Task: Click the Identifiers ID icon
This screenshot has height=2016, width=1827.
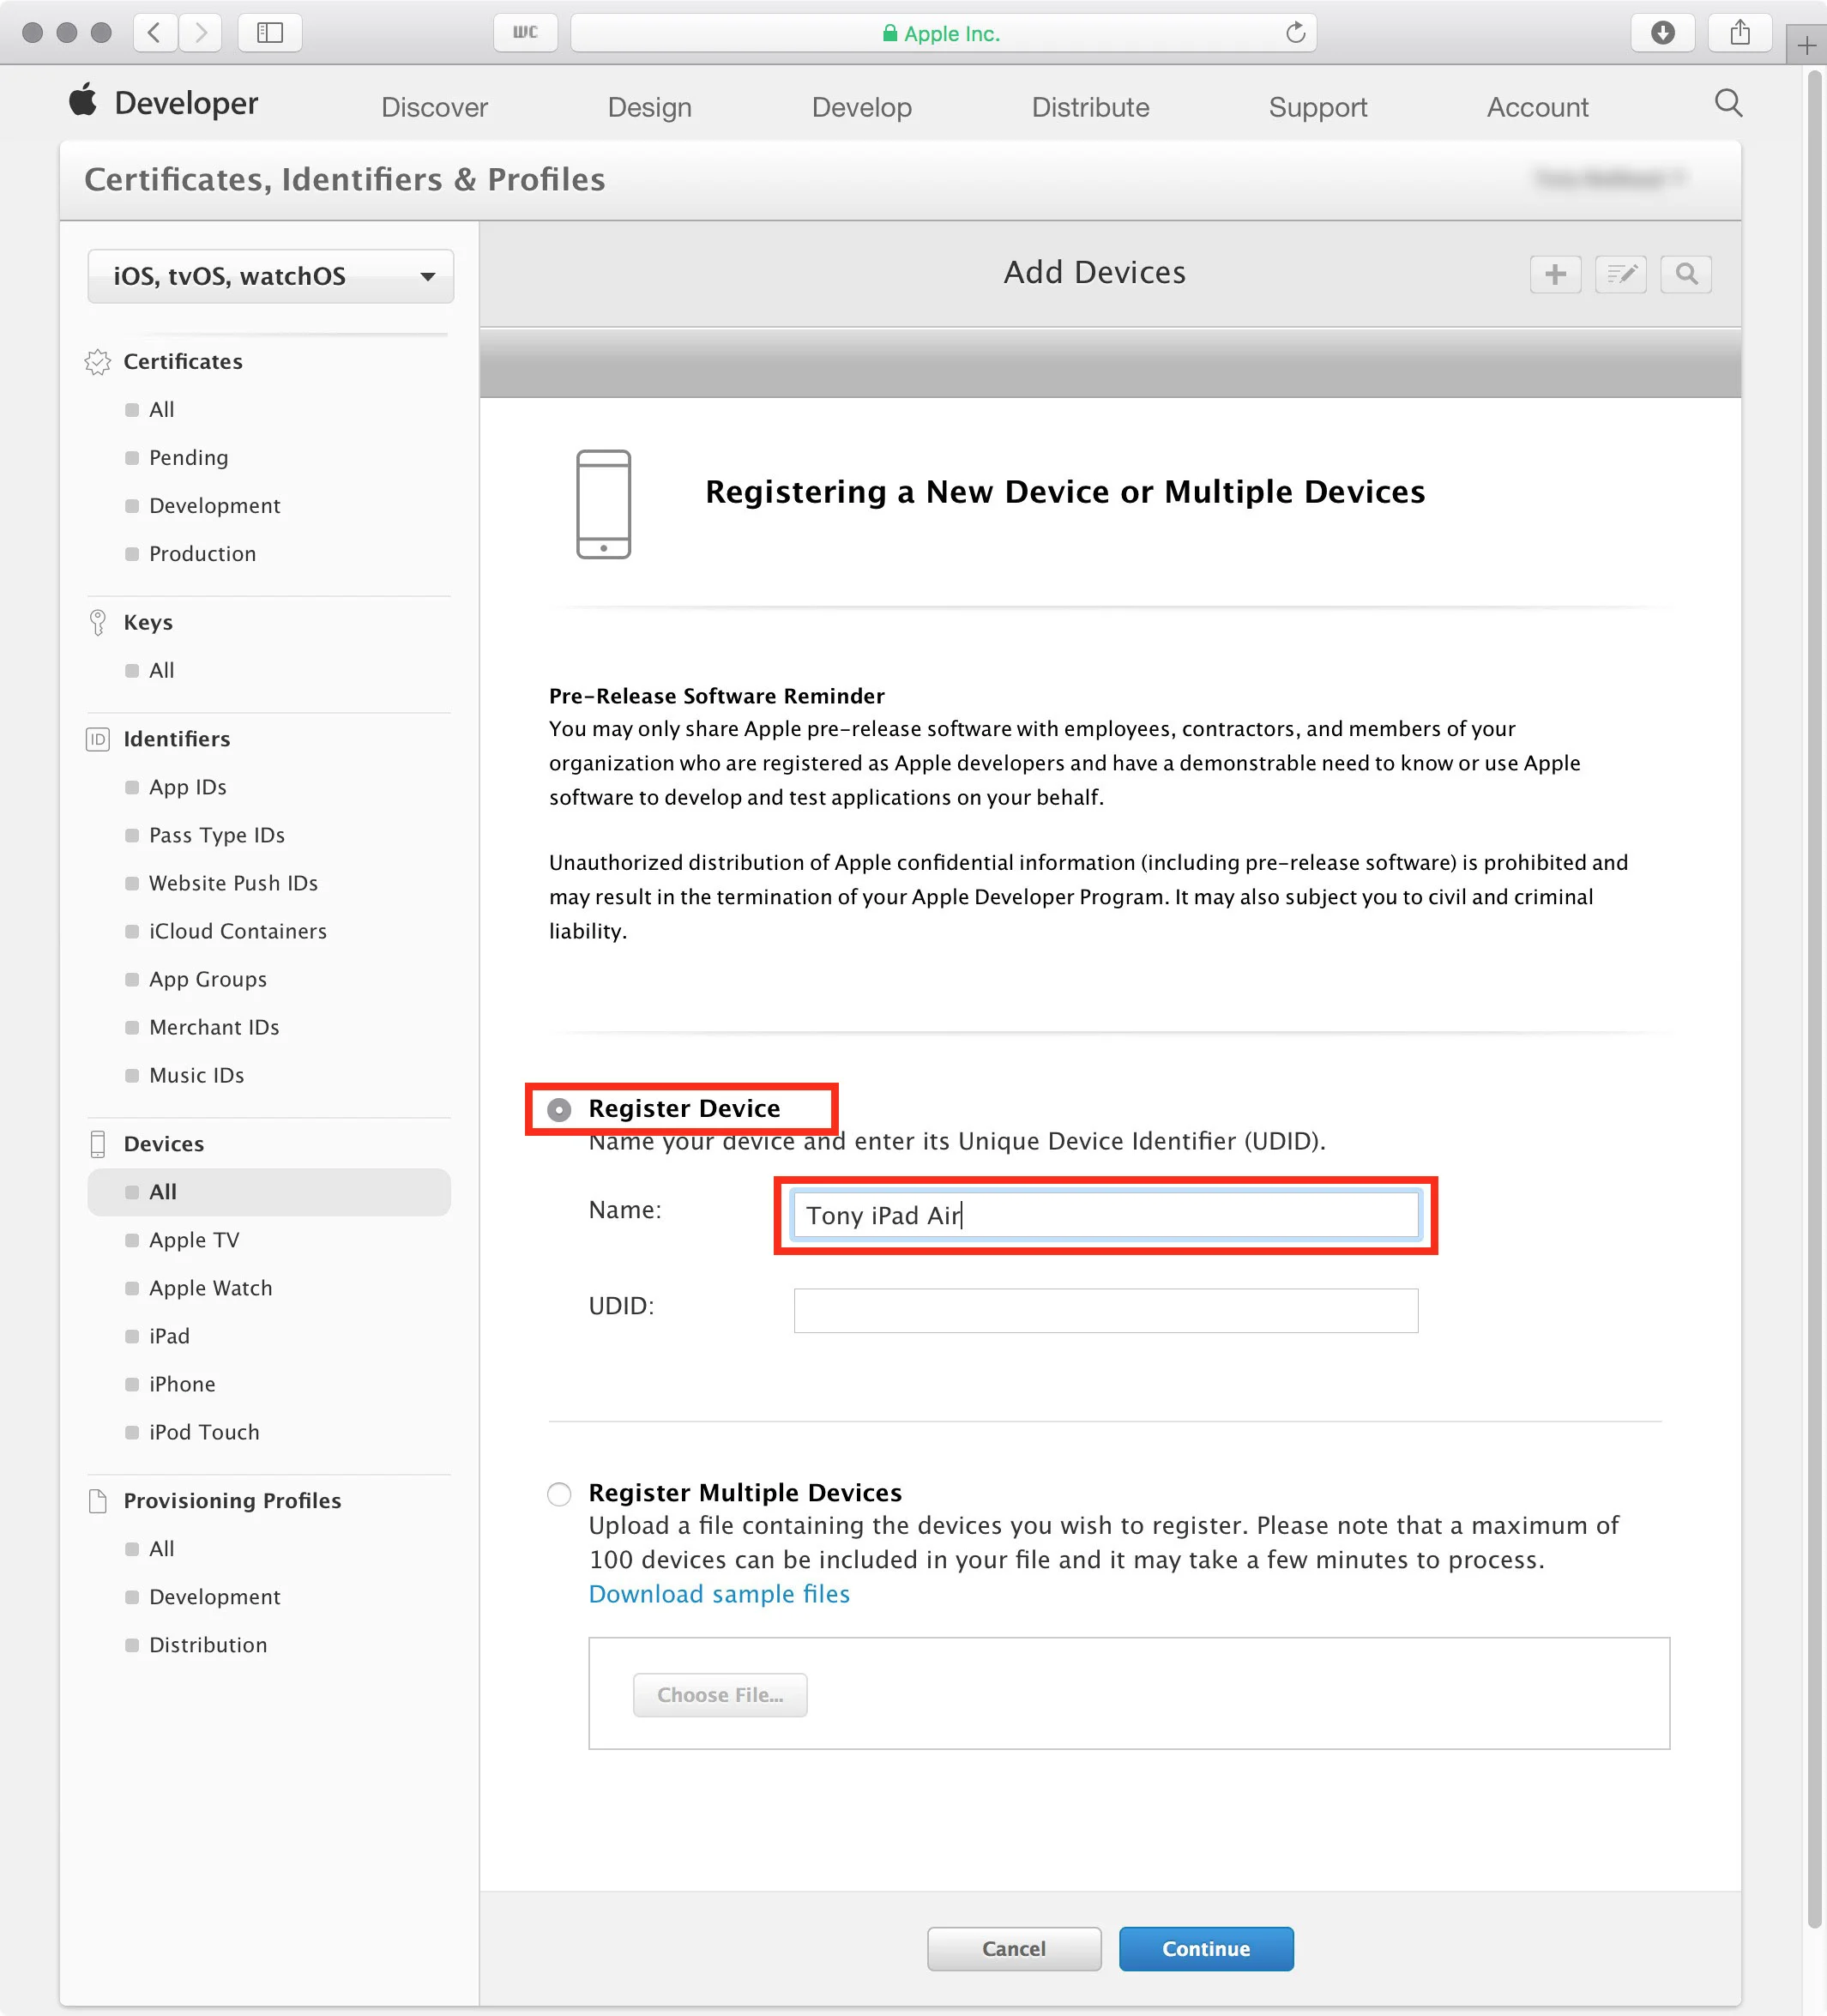Action: (x=98, y=739)
